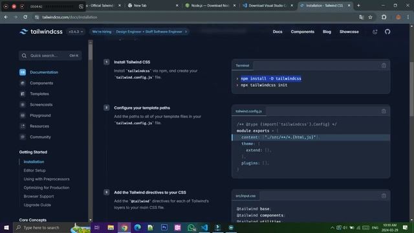Open the site information icon

click(37, 17)
